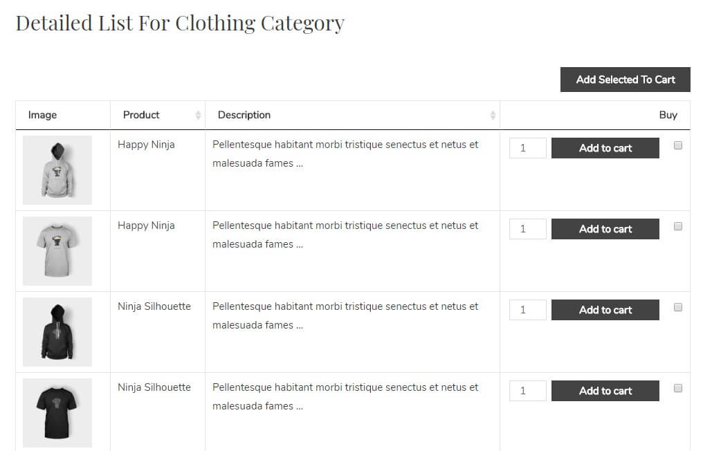703x451 pixels.
Task: Tick the checkbox for Happy Ninja hoodie row
Action: (x=678, y=145)
